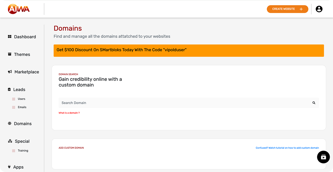Open the Emails submenu under Leads

click(x=22, y=107)
